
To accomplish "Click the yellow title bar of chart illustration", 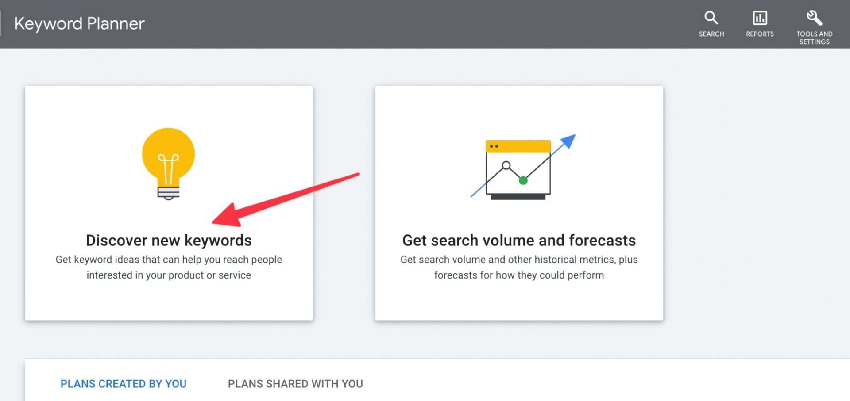I will click(x=518, y=146).
